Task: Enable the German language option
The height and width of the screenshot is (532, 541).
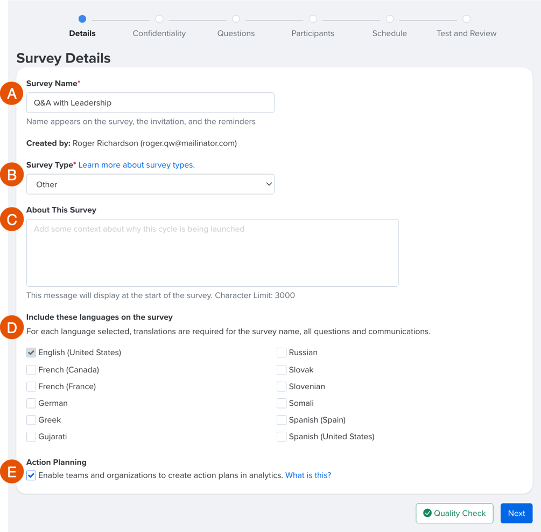Action: [x=31, y=403]
